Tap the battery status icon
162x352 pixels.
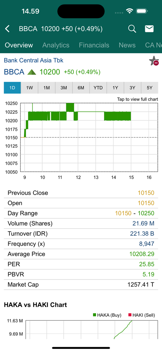(142, 11)
